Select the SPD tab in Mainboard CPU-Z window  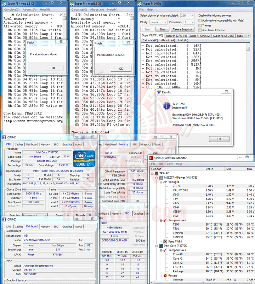[x=56, y=226]
